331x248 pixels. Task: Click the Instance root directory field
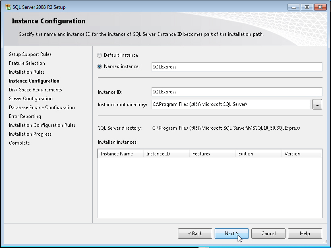[231, 105]
